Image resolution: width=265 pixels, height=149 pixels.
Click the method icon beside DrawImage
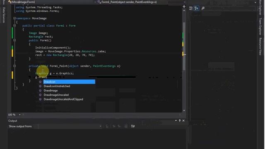(x=40, y=91)
